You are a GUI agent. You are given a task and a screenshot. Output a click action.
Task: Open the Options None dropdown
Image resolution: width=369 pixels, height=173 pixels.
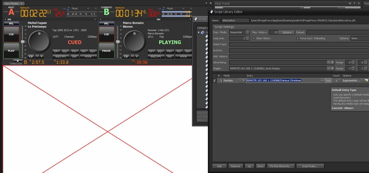pos(360,38)
